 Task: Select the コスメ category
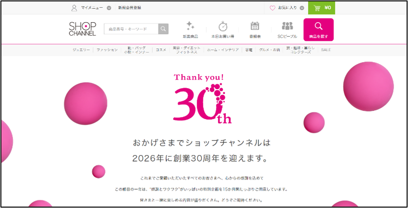pyautogui.click(x=161, y=50)
